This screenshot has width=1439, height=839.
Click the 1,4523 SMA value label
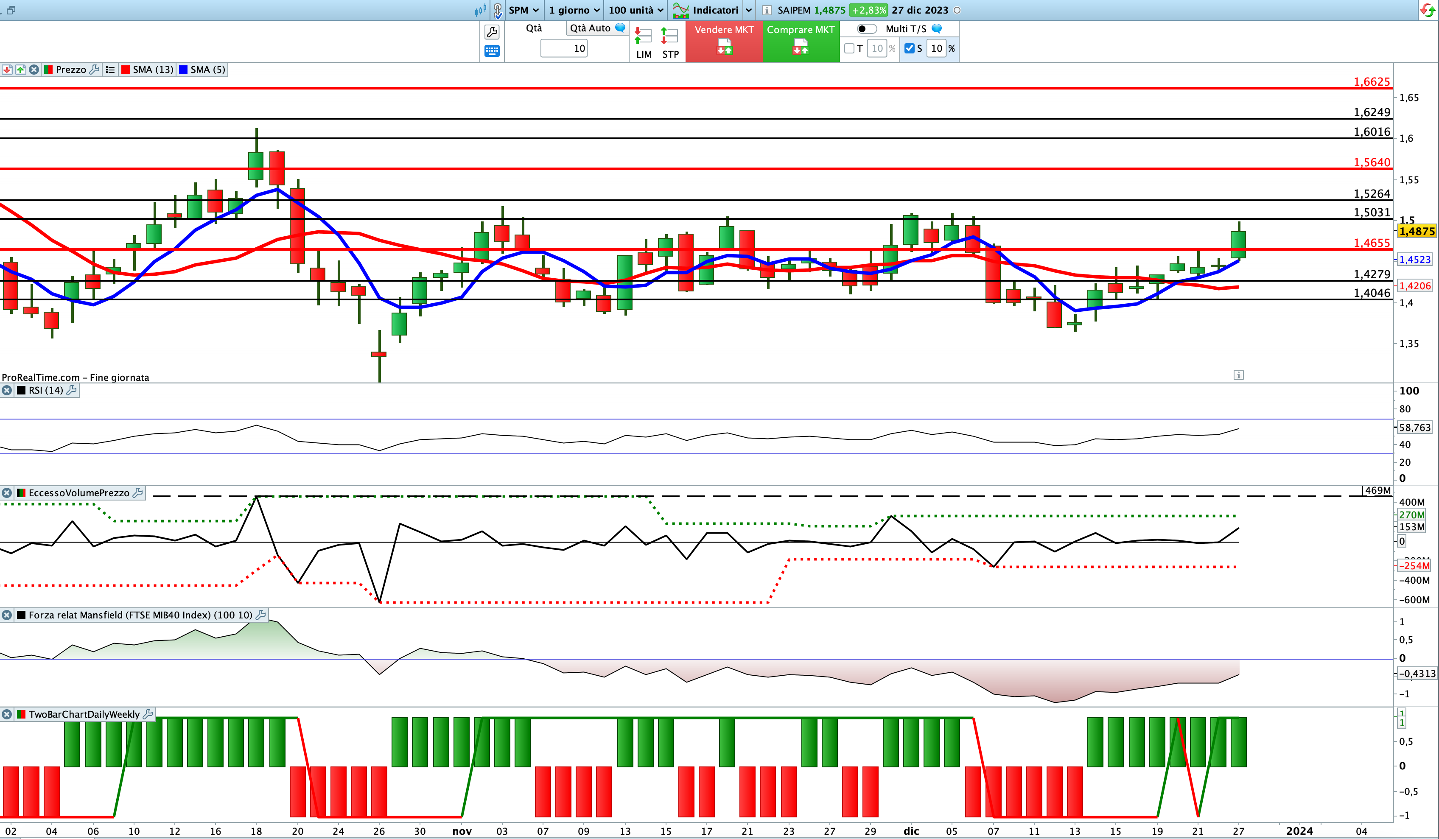(x=1415, y=260)
